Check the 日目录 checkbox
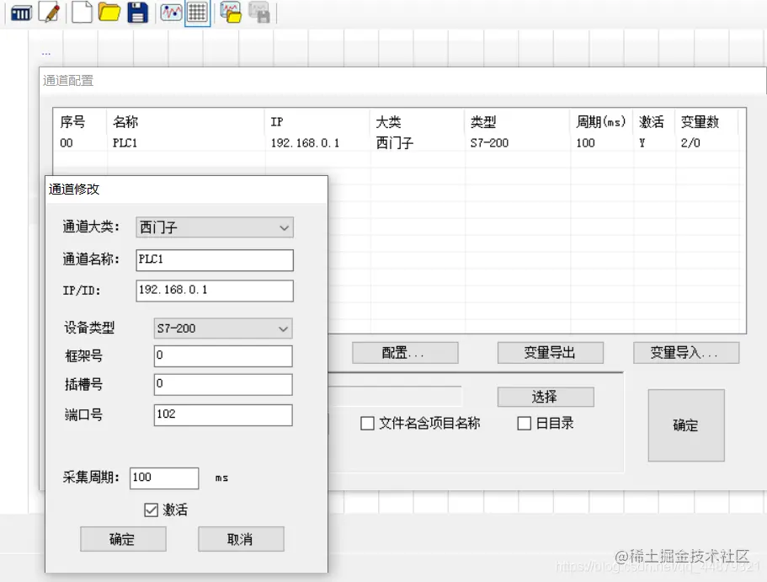The width and height of the screenshot is (767, 582). pos(524,423)
